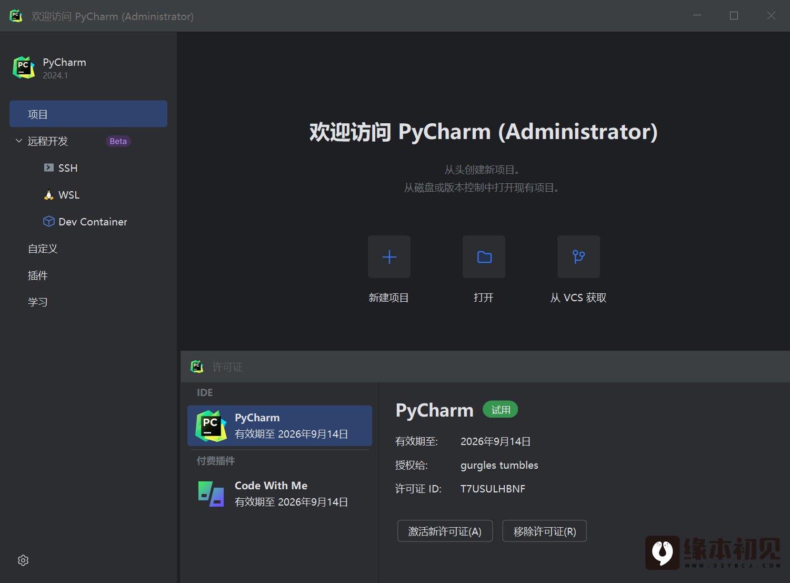790x583 pixels.
Task: Open the settings gear at bottom left
Action: pos(23,560)
